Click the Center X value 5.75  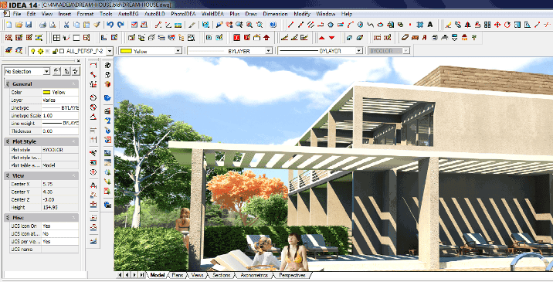pos(60,184)
